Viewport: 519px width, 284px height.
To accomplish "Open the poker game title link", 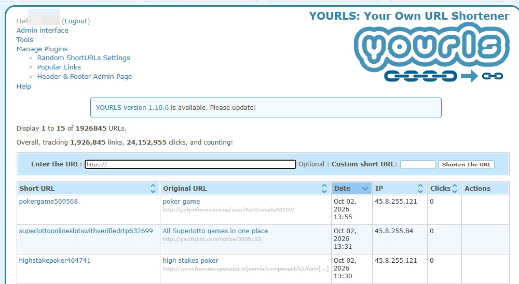I will (181, 202).
